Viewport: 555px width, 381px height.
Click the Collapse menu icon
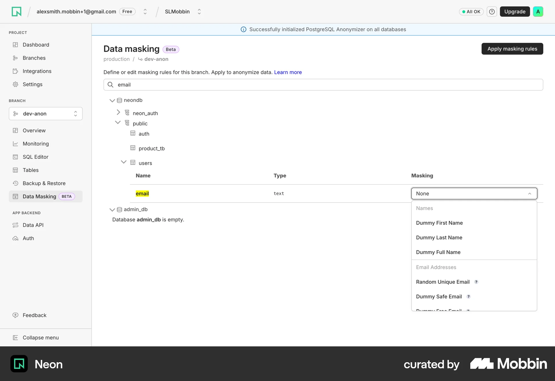15,338
